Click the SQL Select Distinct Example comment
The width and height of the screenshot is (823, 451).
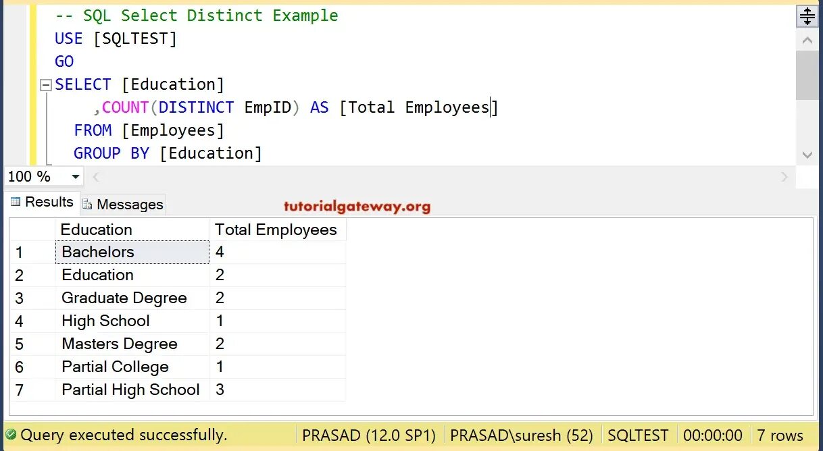[197, 16]
